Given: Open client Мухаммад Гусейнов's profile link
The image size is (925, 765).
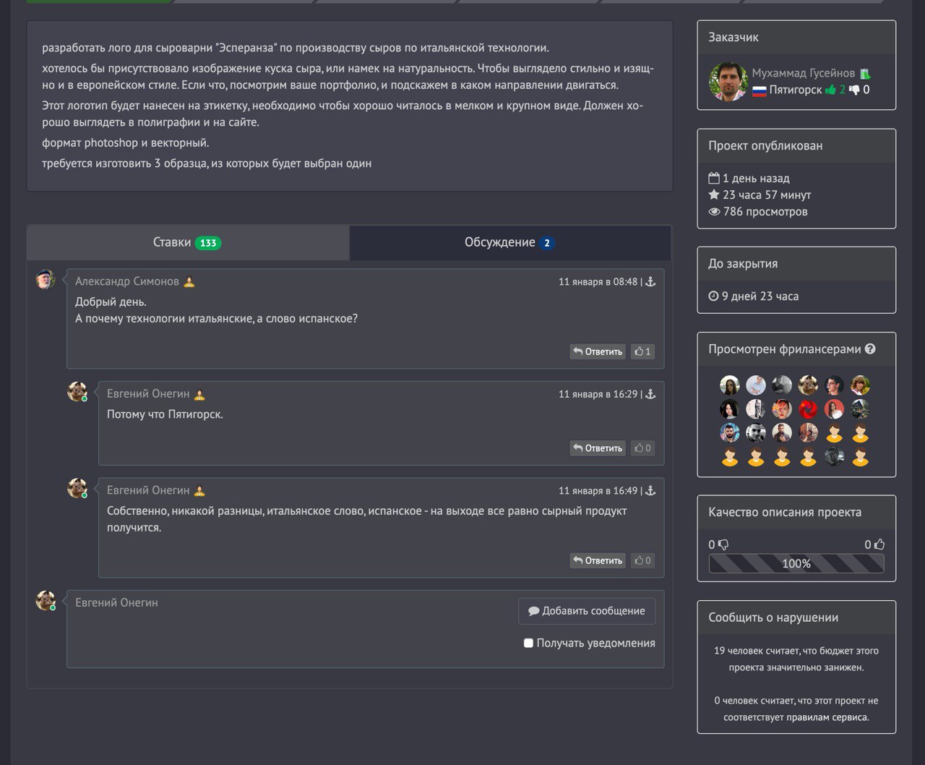Looking at the screenshot, I should click(x=803, y=73).
